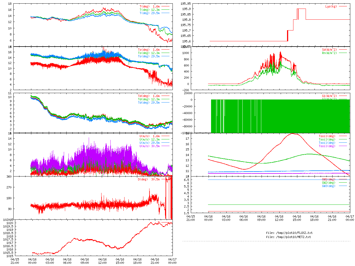Click the blue GW3(deg) legend line

pos(343,186)
